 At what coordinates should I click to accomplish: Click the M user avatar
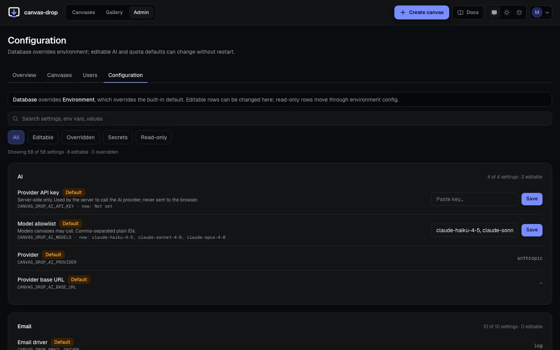pos(537,12)
